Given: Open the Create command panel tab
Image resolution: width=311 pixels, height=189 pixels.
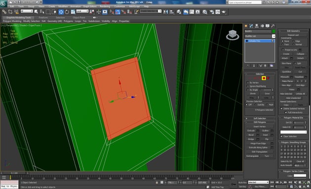Looking at the screenshot, I should click(246, 26).
